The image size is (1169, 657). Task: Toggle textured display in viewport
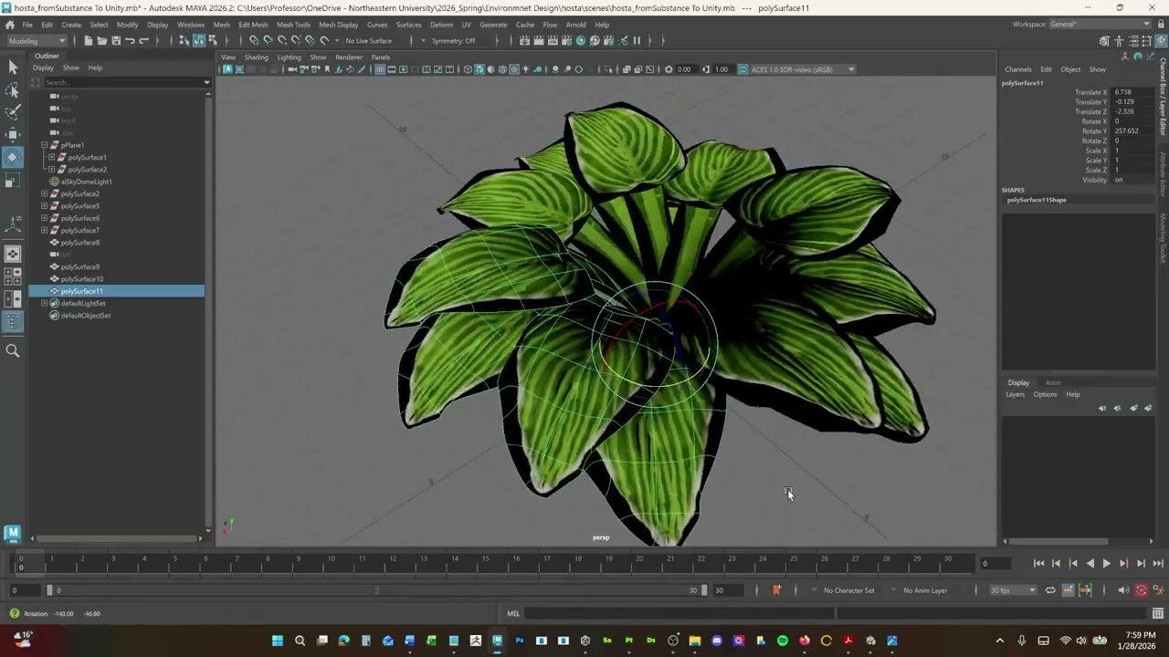point(513,69)
